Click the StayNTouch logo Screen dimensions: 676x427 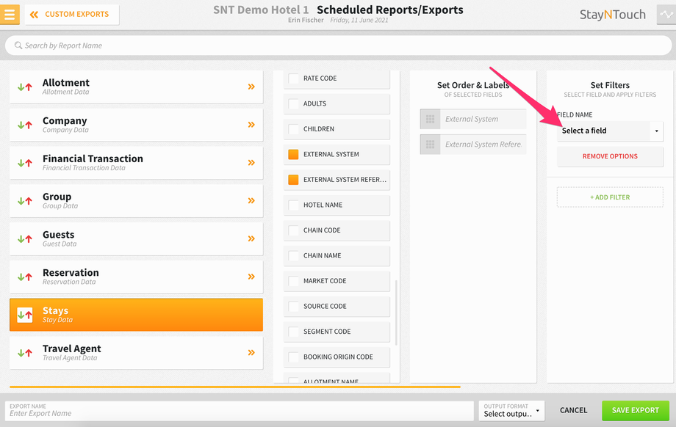click(x=613, y=15)
